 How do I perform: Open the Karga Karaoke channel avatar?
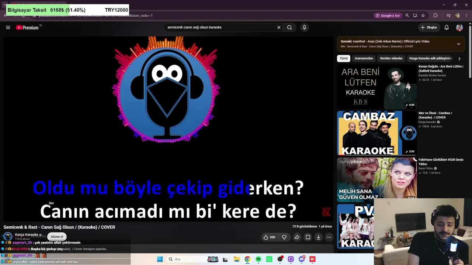8,236
